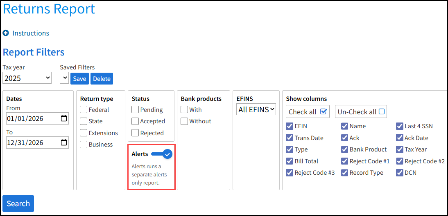Open the Instructions link
The image size is (448, 216).
coord(31,33)
